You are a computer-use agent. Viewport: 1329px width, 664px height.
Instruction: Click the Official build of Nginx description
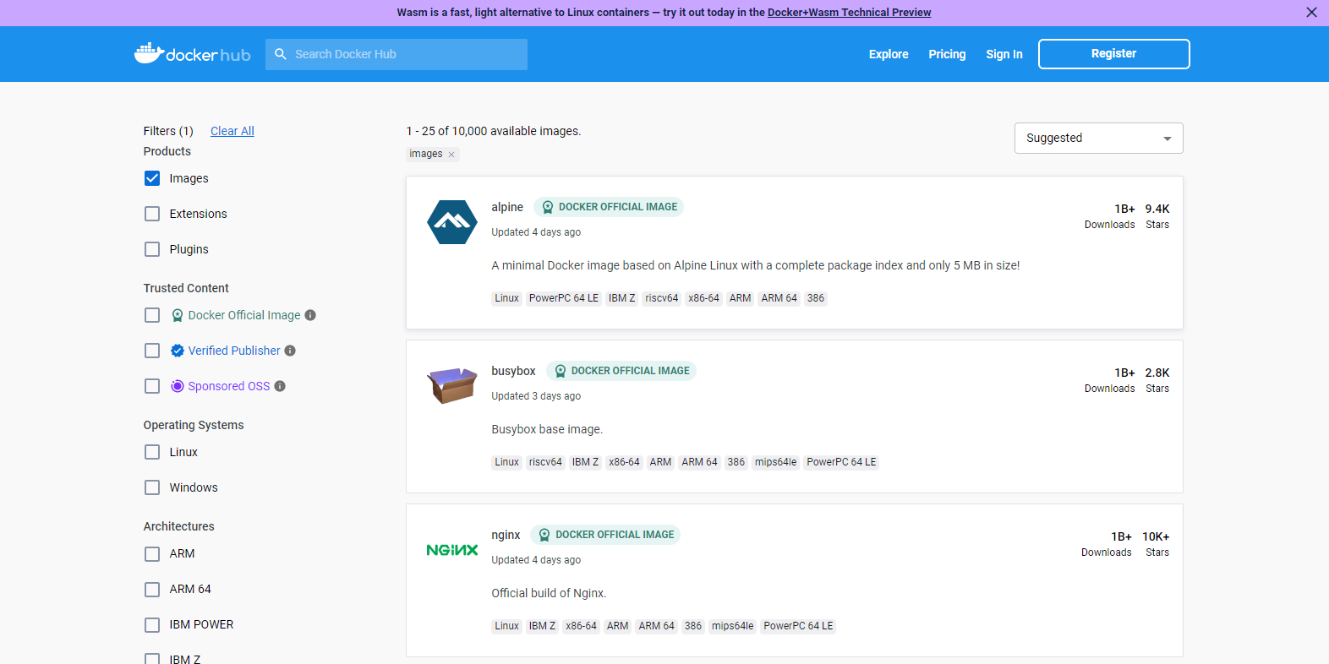pyautogui.click(x=549, y=593)
